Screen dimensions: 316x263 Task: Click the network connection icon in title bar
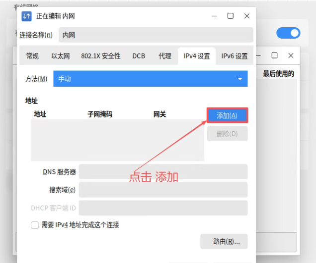[27, 16]
